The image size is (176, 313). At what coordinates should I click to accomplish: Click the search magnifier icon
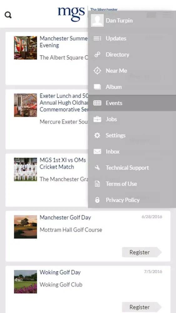(8, 15)
